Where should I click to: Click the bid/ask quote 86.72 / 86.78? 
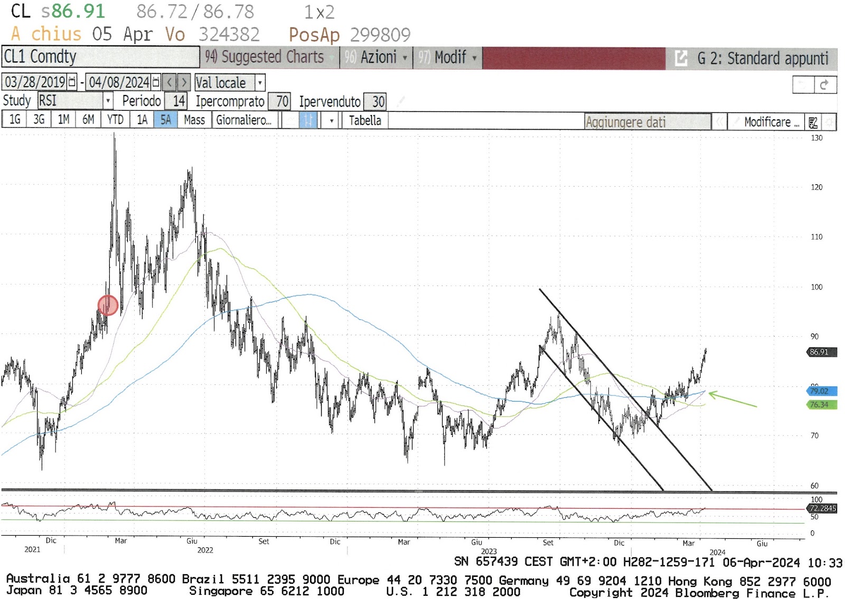point(195,12)
